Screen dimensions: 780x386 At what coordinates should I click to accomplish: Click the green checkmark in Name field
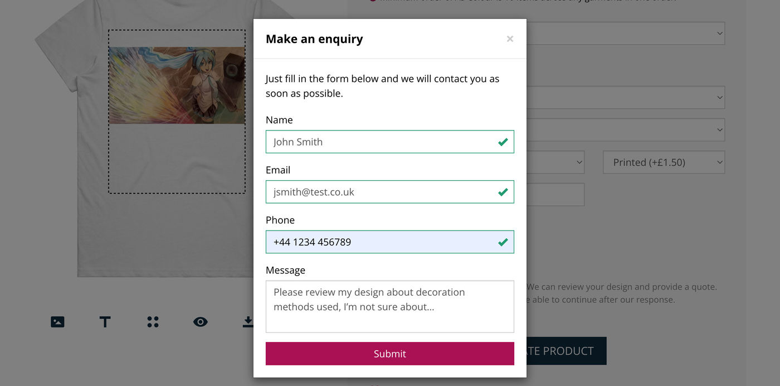tap(503, 142)
